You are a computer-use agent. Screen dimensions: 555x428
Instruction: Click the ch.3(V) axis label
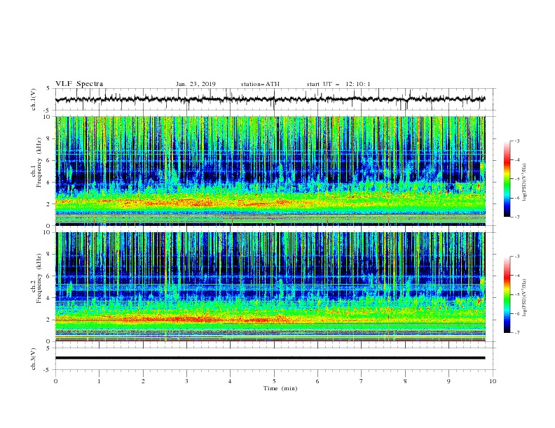[34, 359]
